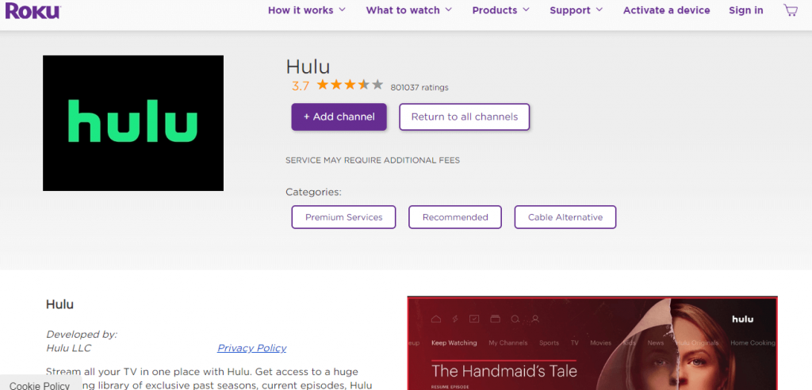The height and width of the screenshot is (390, 812).
Task: Click the + Add channel button
Action: [x=339, y=117]
